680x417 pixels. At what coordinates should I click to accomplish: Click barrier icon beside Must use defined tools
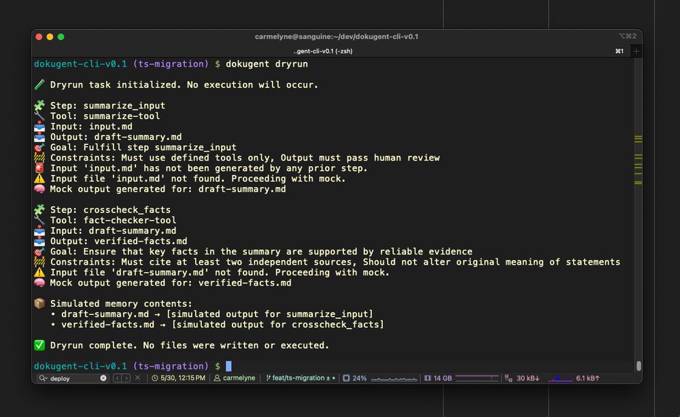39,158
